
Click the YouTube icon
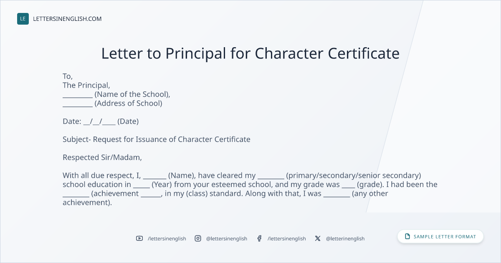click(x=139, y=238)
